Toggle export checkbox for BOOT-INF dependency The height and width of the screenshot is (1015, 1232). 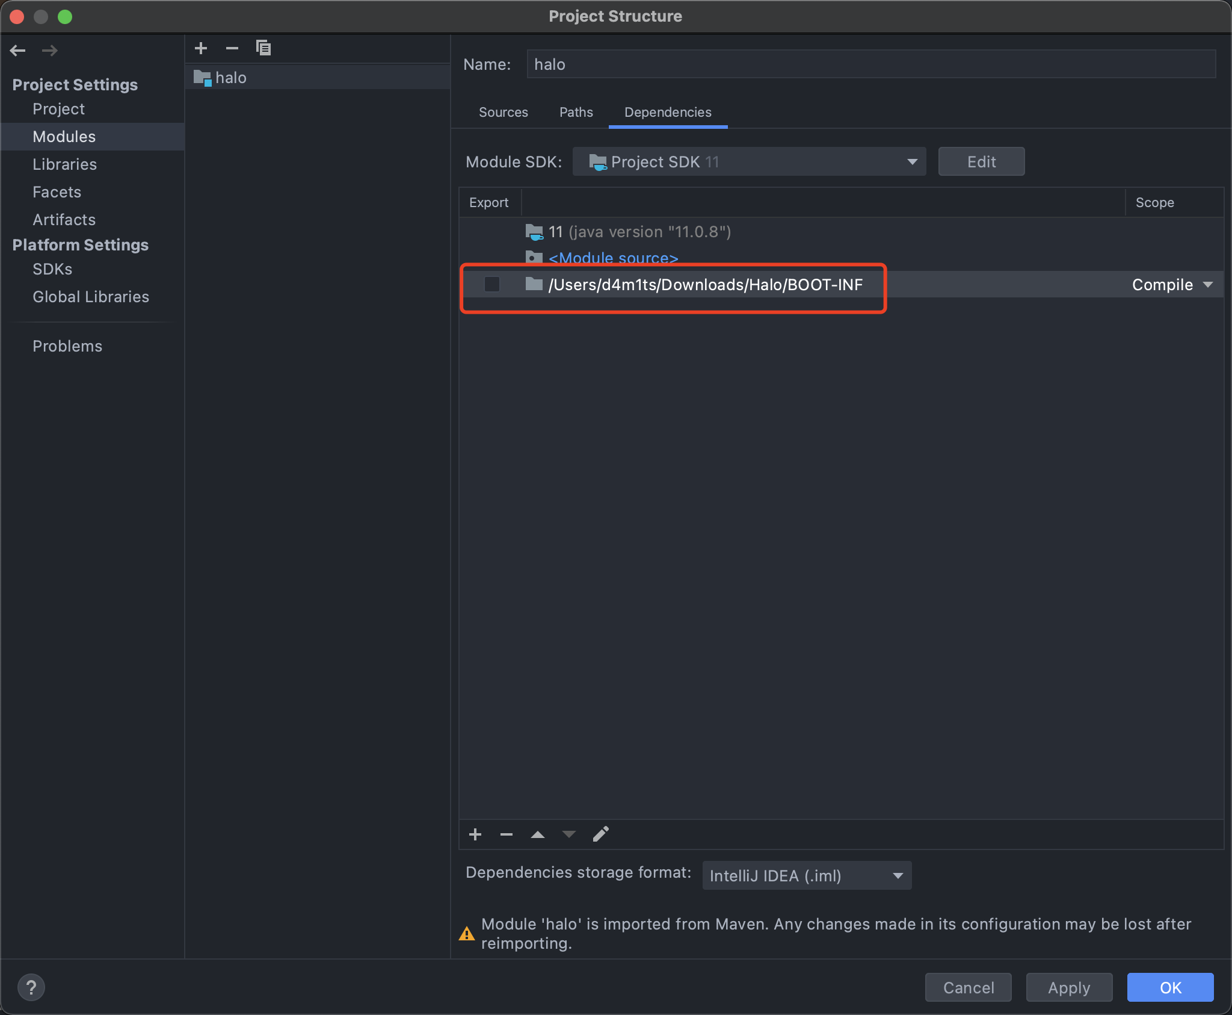pyautogui.click(x=489, y=285)
